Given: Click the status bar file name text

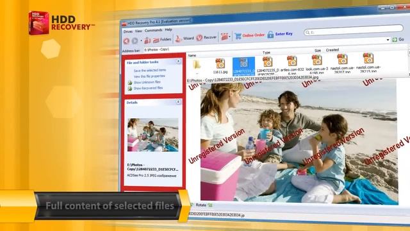Looking at the screenshot, I should [x=217, y=215].
